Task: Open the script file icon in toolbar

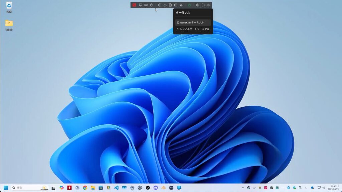Action: coord(170,5)
